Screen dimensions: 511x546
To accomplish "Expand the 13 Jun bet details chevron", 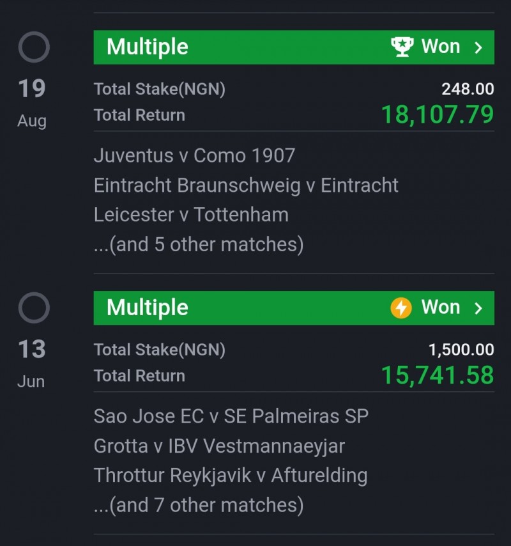I will point(478,308).
